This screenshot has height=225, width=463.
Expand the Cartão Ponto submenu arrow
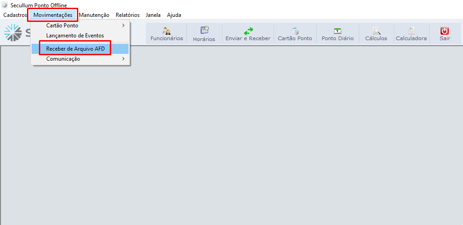tap(123, 26)
